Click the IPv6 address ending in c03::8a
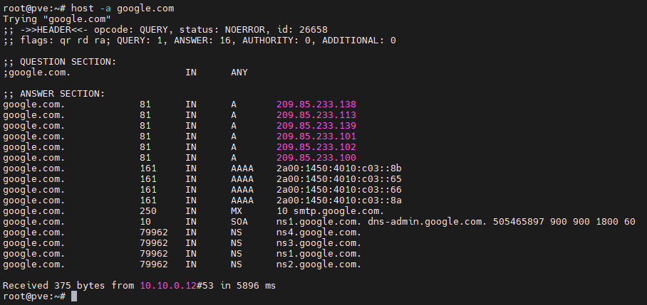The height and width of the screenshot is (305, 647). (339, 200)
